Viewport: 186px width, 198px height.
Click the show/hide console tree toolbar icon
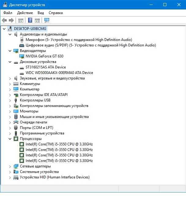[21, 20]
